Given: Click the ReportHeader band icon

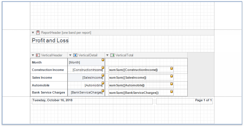Looking at the screenshot, I should pyautogui.click(x=38, y=33).
